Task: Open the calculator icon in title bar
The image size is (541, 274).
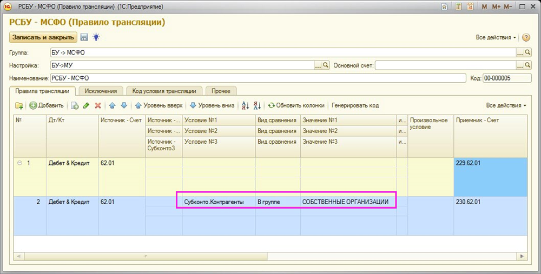Action: point(459,7)
